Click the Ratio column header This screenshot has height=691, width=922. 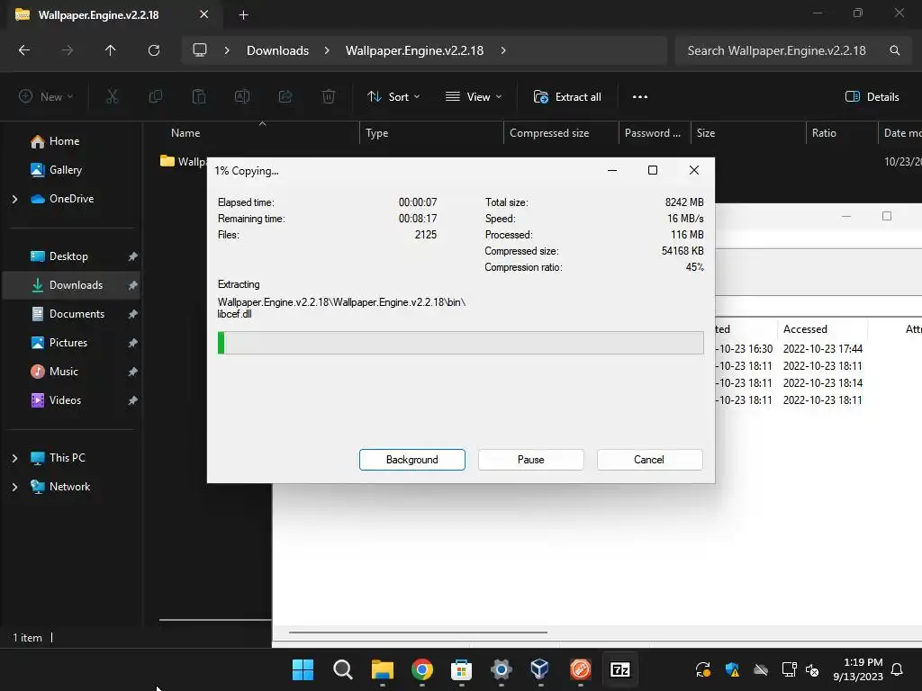click(x=824, y=133)
